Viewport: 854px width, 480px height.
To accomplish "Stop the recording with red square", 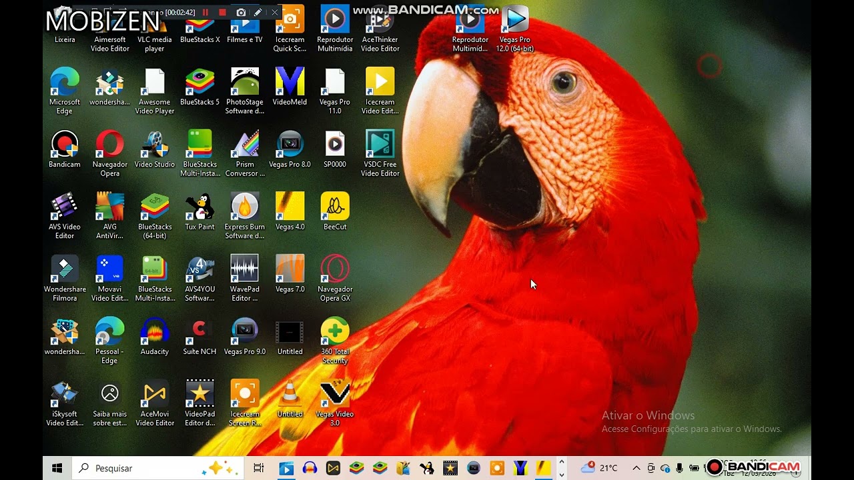I will click(x=223, y=13).
